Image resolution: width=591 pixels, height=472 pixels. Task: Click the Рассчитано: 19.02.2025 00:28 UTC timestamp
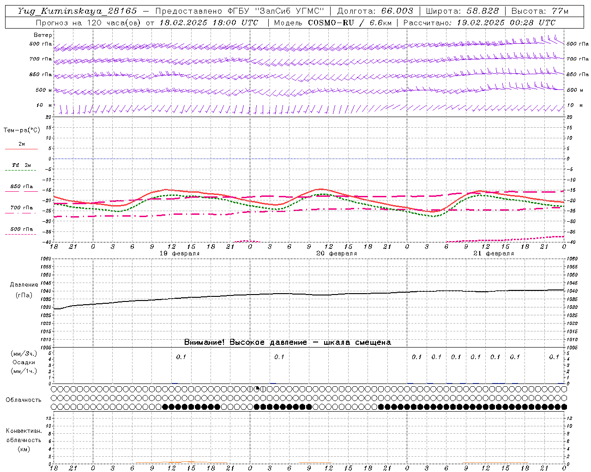(479, 23)
